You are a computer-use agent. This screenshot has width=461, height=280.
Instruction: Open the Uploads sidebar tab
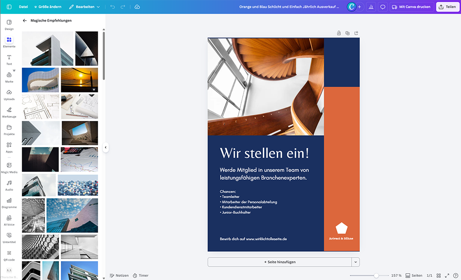coord(9,95)
